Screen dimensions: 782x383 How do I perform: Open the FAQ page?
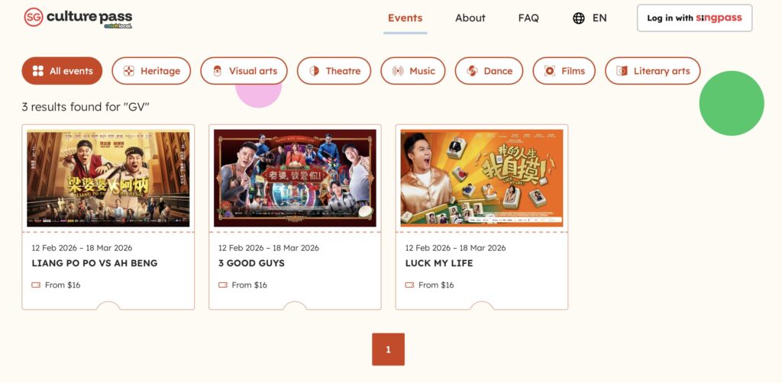pyautogui.click(x=528, y=18)
